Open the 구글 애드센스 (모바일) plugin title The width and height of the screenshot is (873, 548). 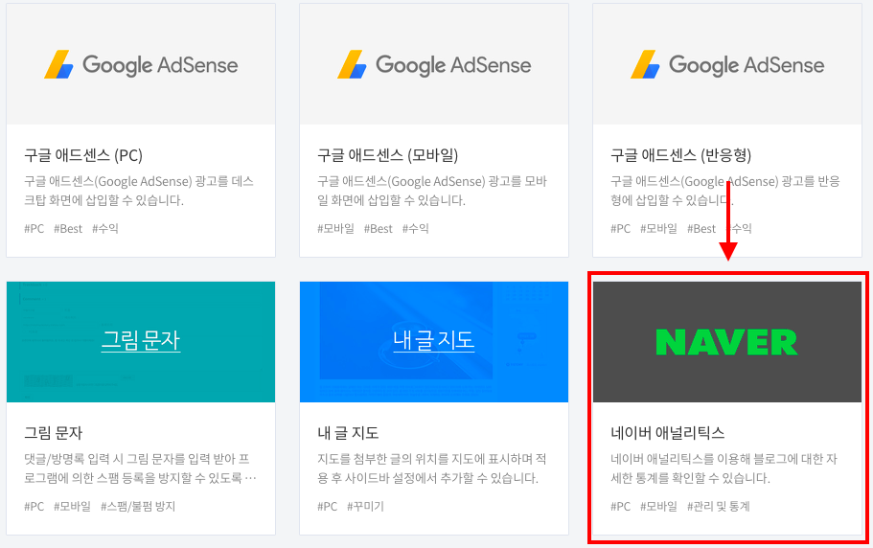387,154
